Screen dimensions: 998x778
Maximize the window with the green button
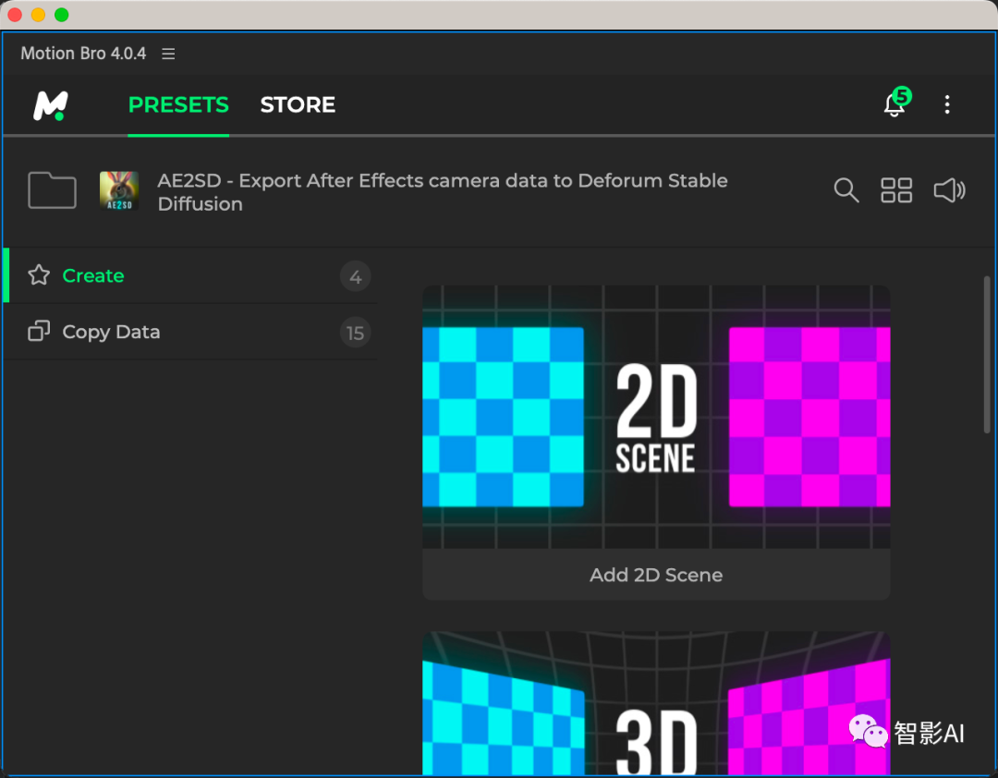[x=62, y=15]
